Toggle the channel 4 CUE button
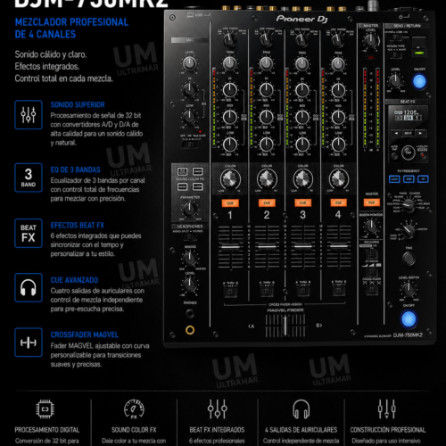The height and width of the screenshot is (446, 446). click(338, 203)
